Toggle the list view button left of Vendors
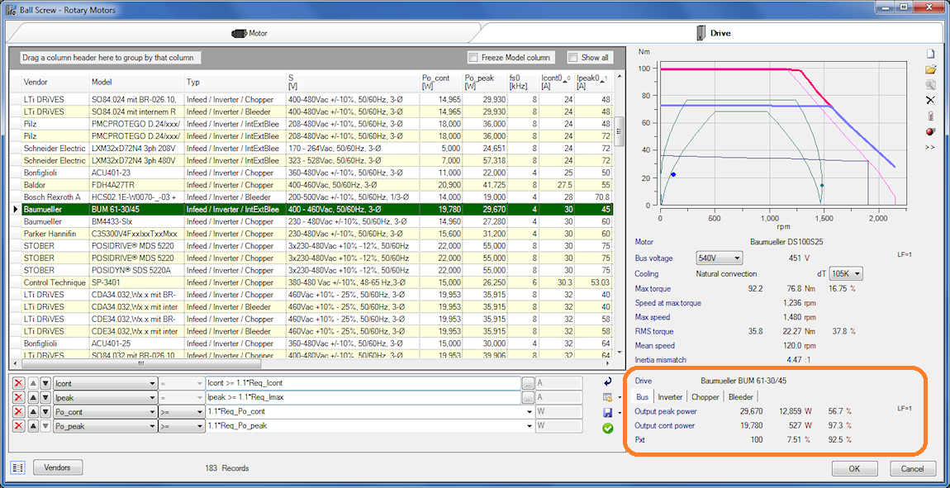Screen dimensions: 950x488 tap(18, 468)
